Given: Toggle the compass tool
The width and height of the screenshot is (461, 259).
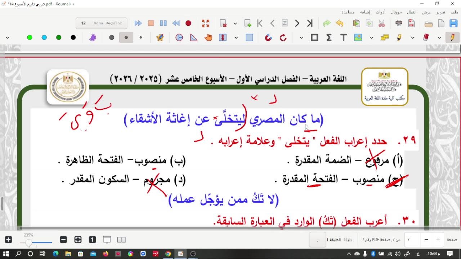Looking at the screenshot, I should pos(179,37).
